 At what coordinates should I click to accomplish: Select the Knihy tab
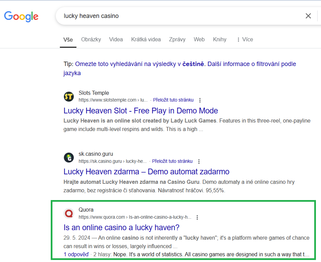[x=220, y=39]
